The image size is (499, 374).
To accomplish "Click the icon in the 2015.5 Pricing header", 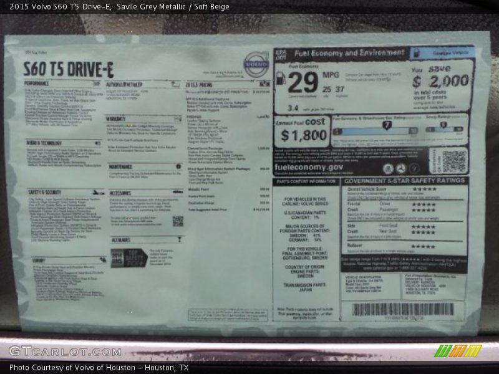I will click(x=264, y=84).
